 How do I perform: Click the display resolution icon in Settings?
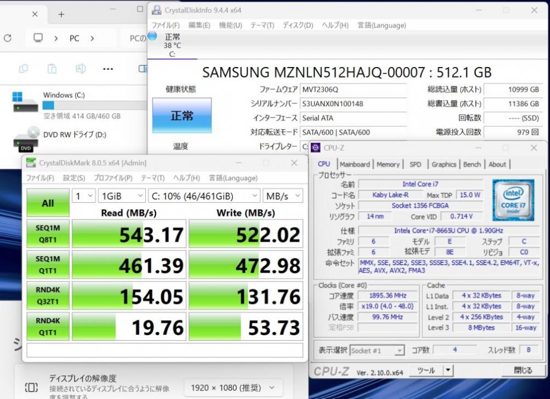pos(31,387)
